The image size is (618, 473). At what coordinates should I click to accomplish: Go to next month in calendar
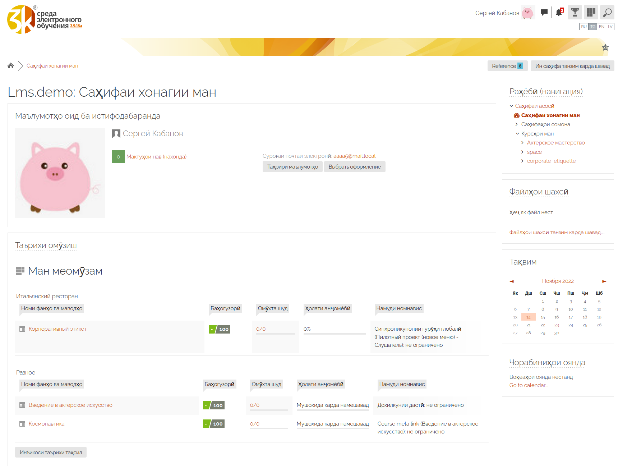point(604,281)
